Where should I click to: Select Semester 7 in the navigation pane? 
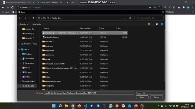pos(28,38)
